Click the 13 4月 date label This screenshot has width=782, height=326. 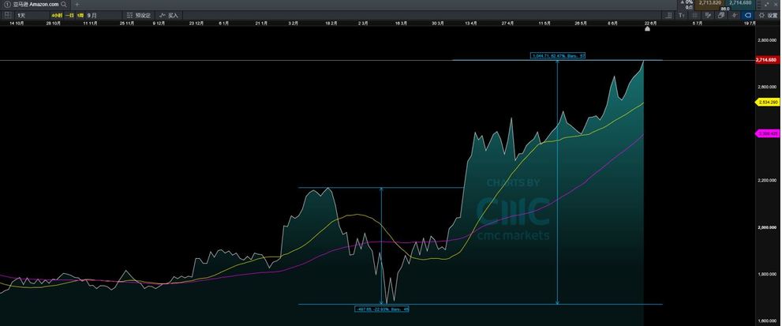tap(470, 23)
